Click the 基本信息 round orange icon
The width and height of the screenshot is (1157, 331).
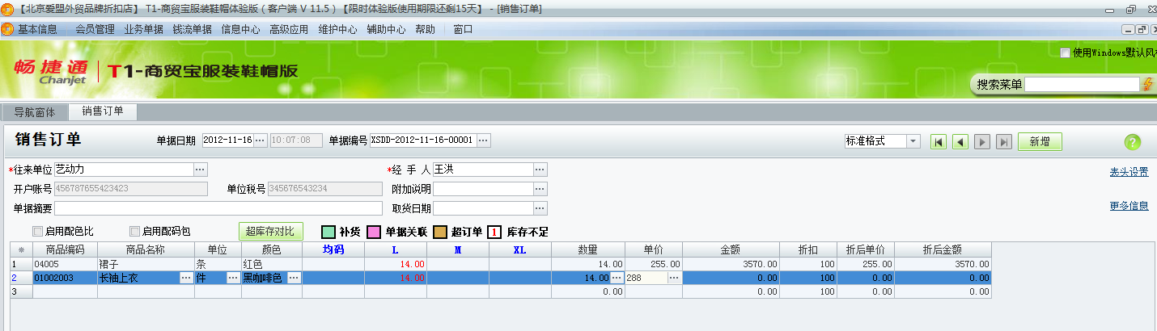[7, 29]
